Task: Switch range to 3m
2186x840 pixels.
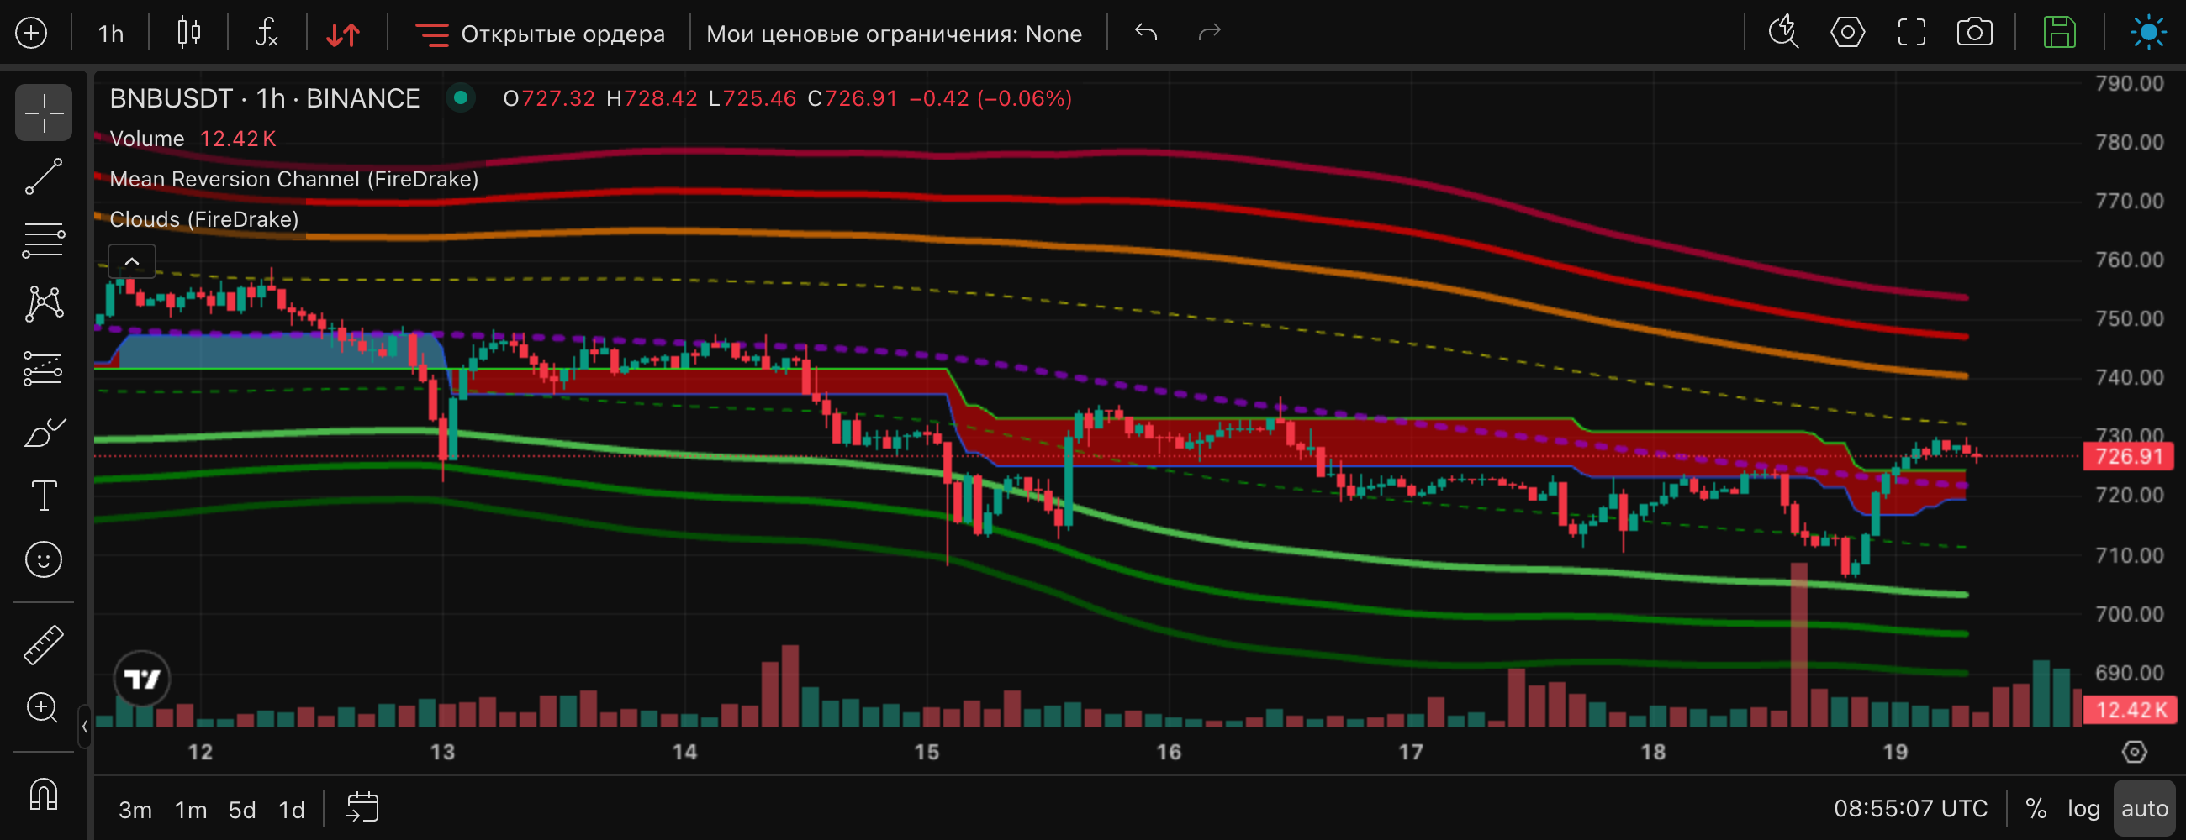Action: 135,810
